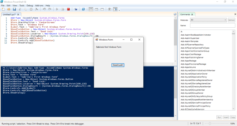Click the Open script folder icon
237x126 pixels.
pyautogui.click(x=8, y=9)
